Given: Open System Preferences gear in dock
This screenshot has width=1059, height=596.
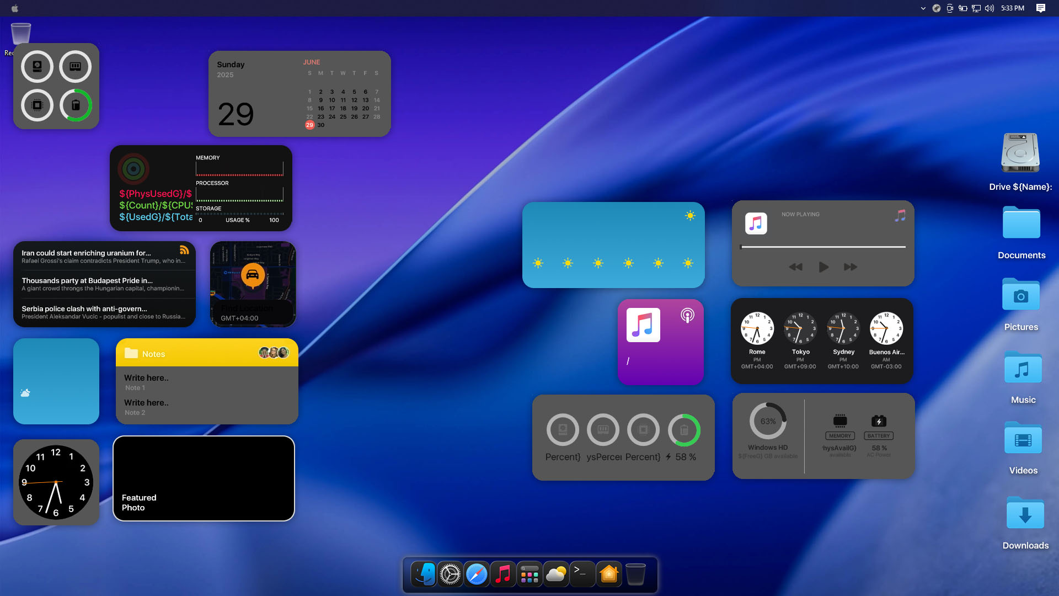Looking at the screenshot, I should pos(450,574).
